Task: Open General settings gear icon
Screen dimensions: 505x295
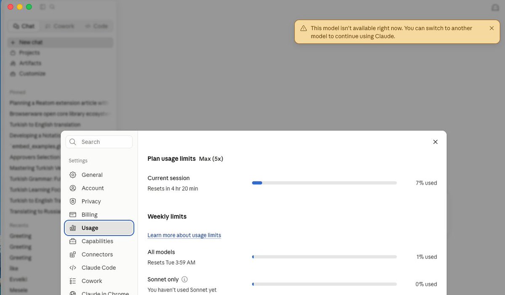Action: coord(73,175)
